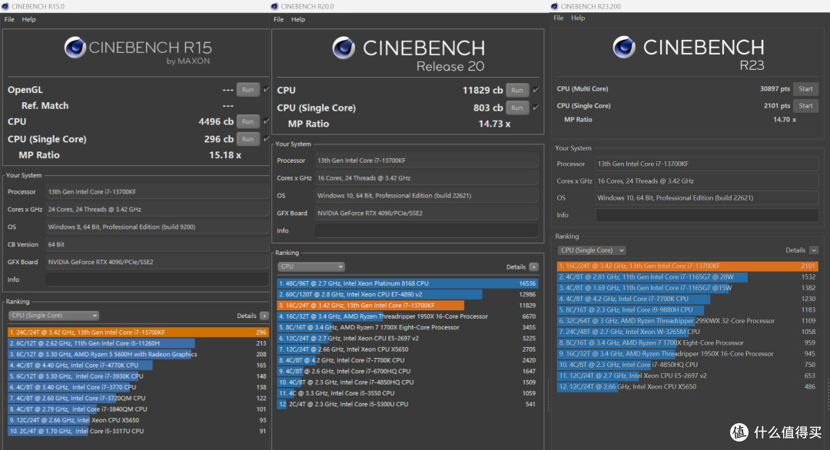Screen dimensions: 830x450
Task: Select R15 ranking row Ryzen 5 5600H
Action: [x=138, y=354]
